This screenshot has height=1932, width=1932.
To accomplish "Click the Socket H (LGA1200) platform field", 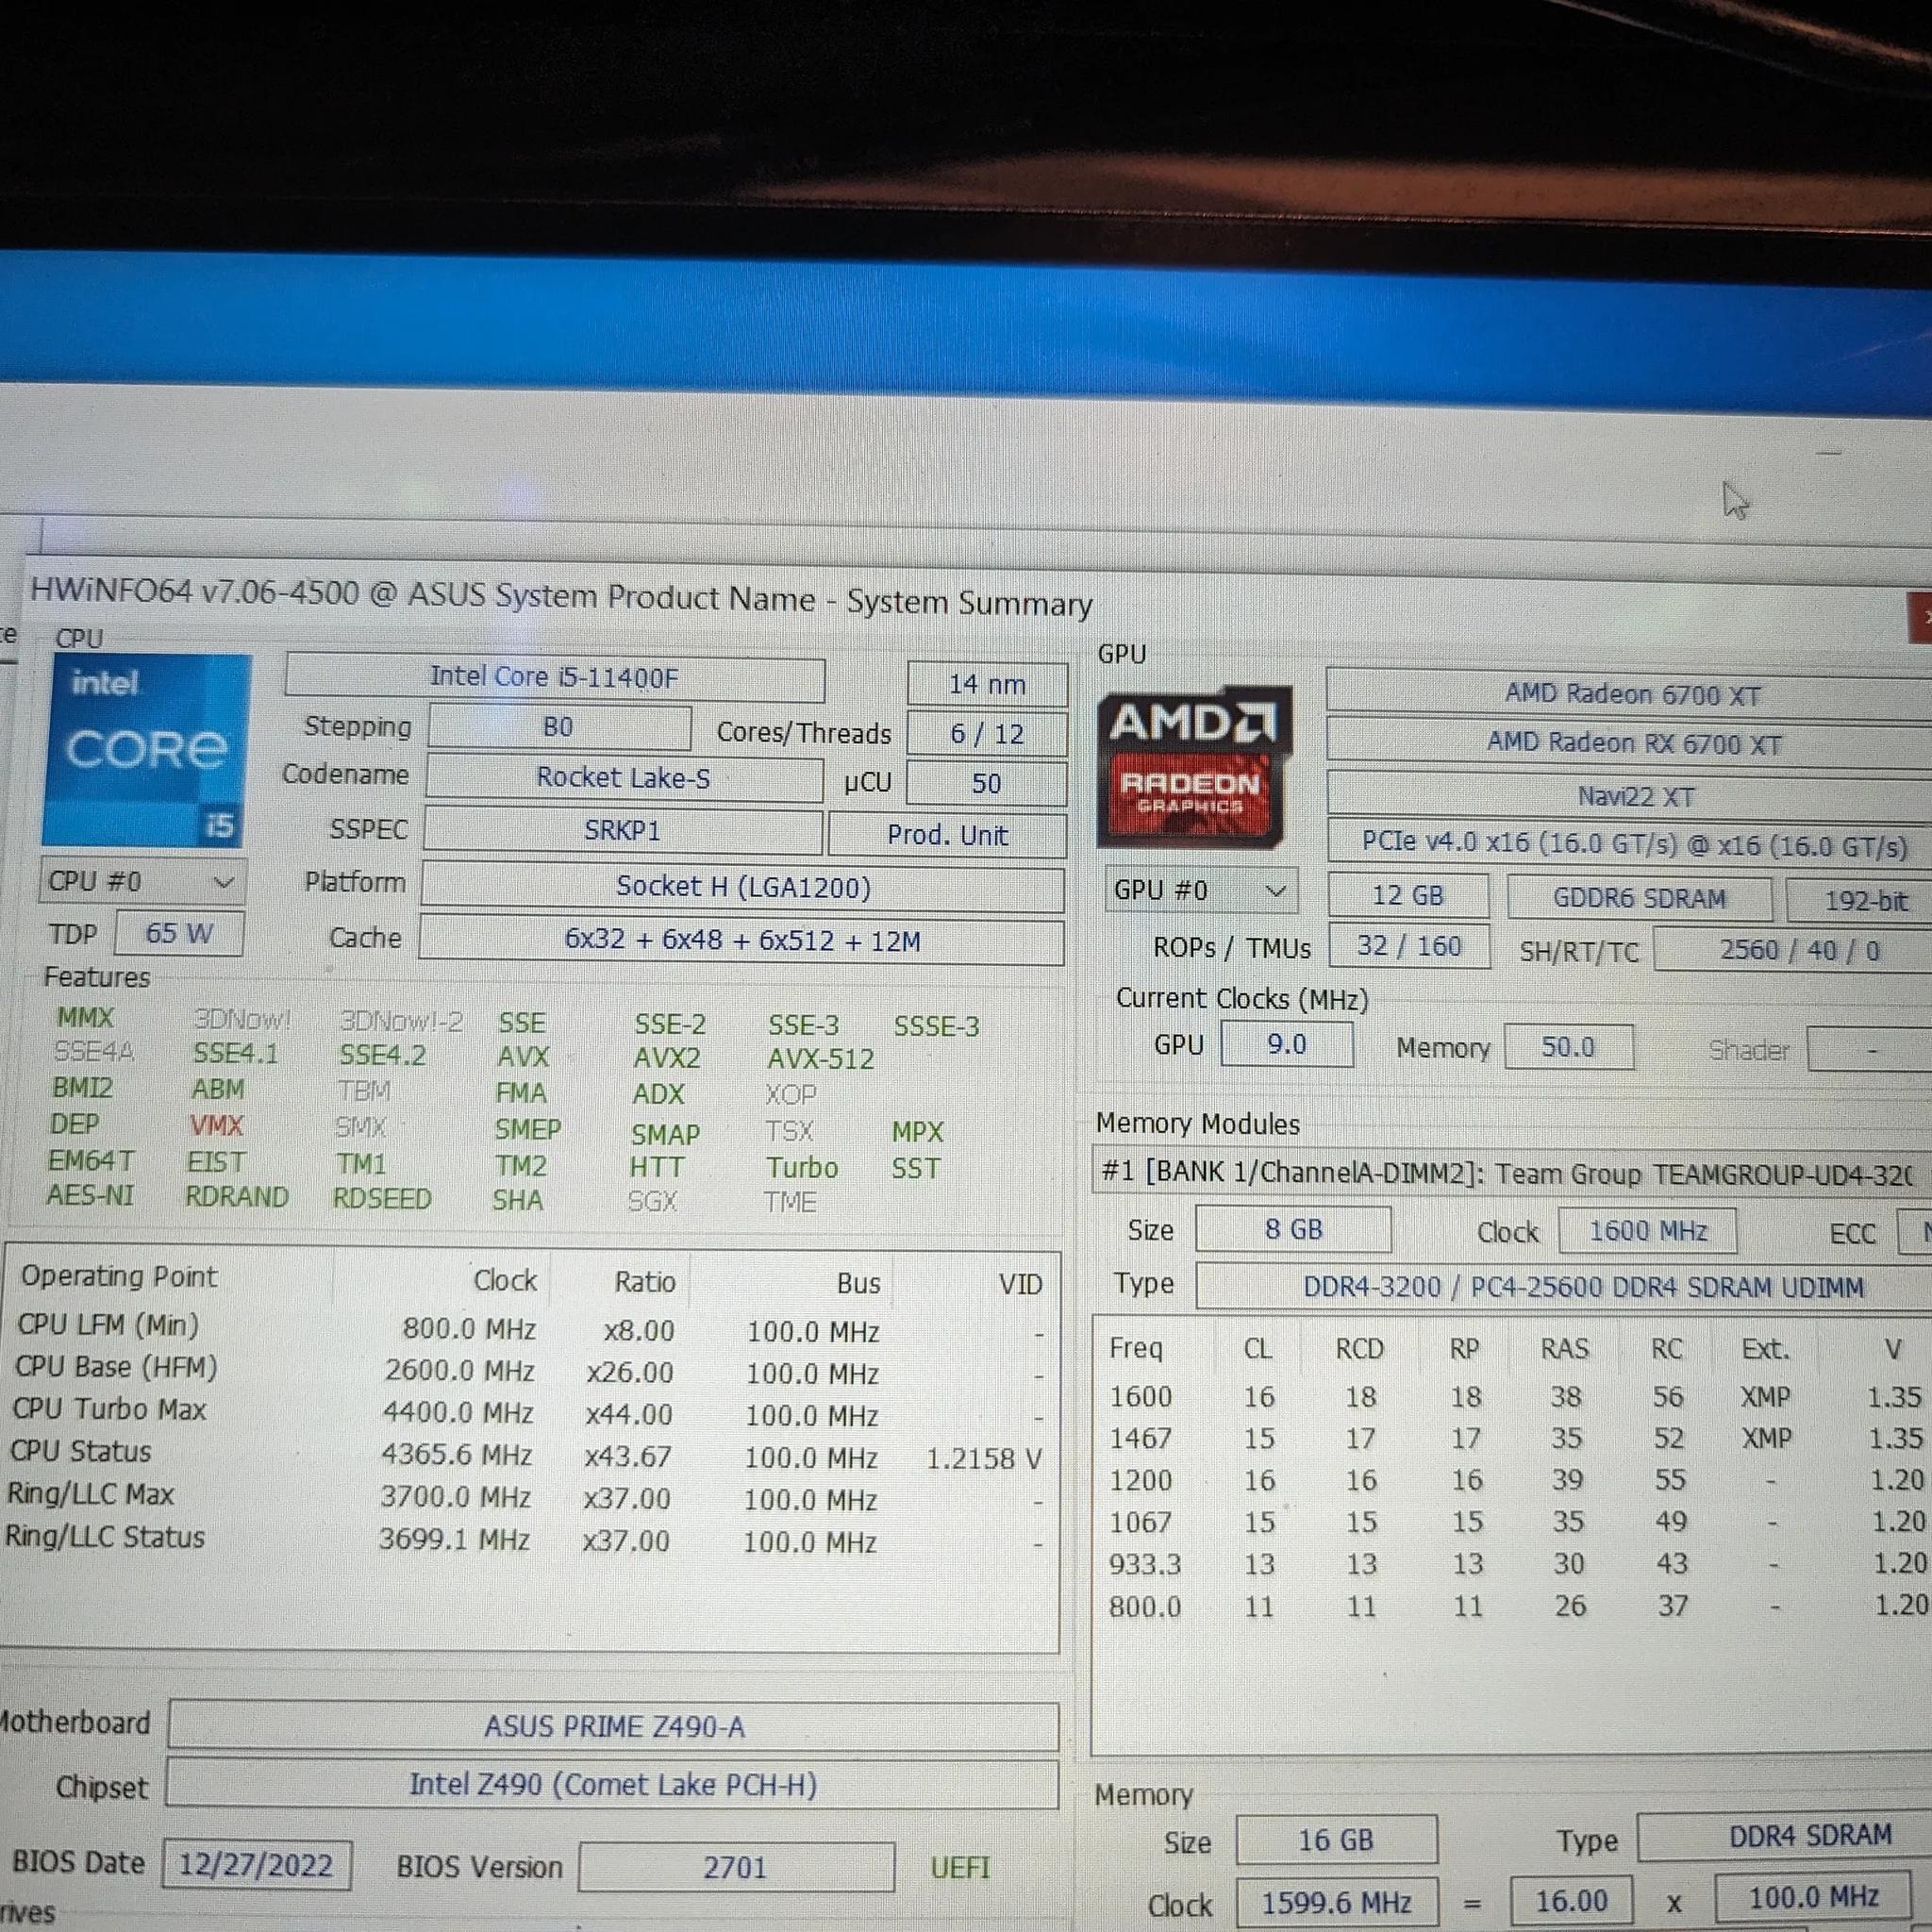I will [x=743, y=887].
